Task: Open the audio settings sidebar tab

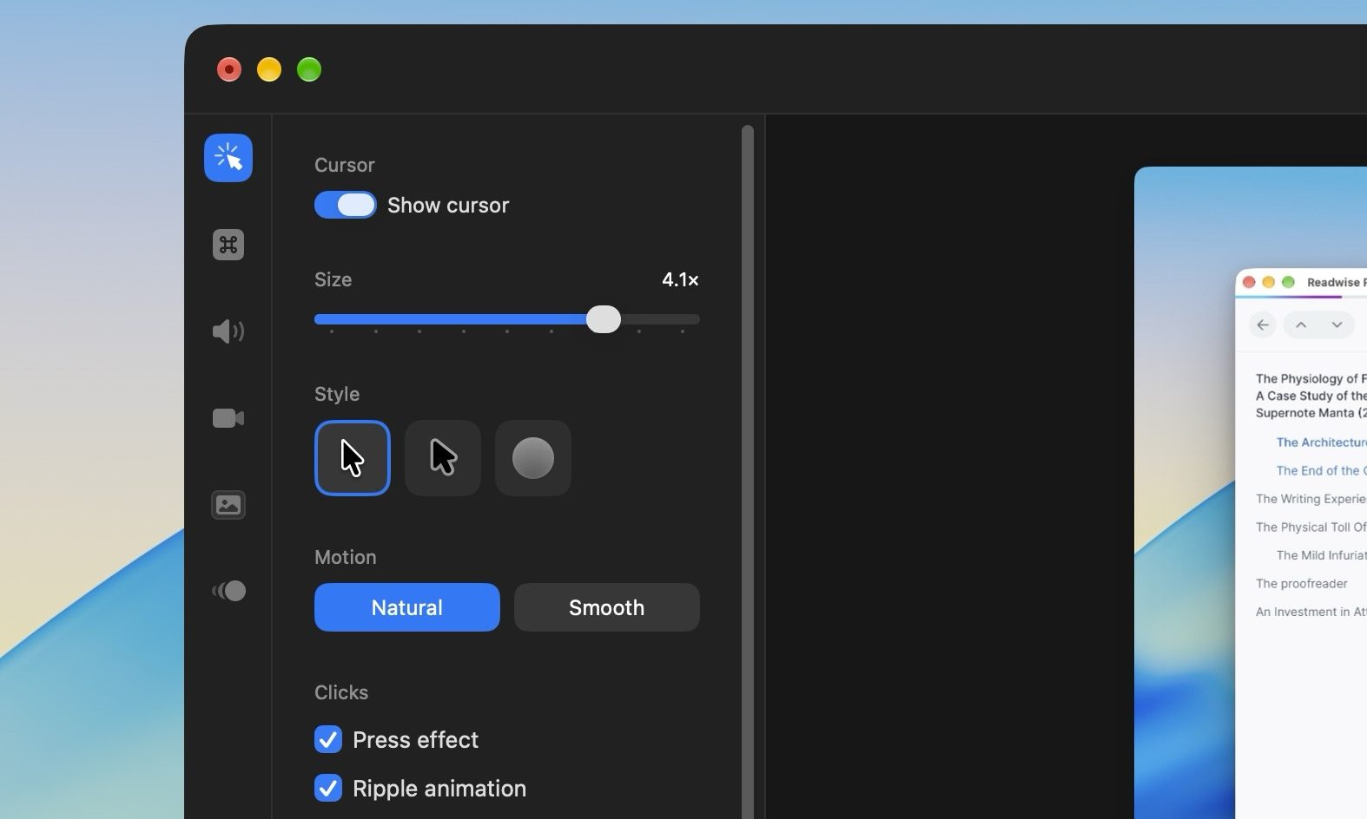Action: [x=228, y=331]
